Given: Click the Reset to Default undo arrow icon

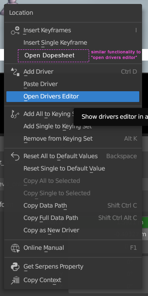Looking at the screenshot, I should coord(15,156).
